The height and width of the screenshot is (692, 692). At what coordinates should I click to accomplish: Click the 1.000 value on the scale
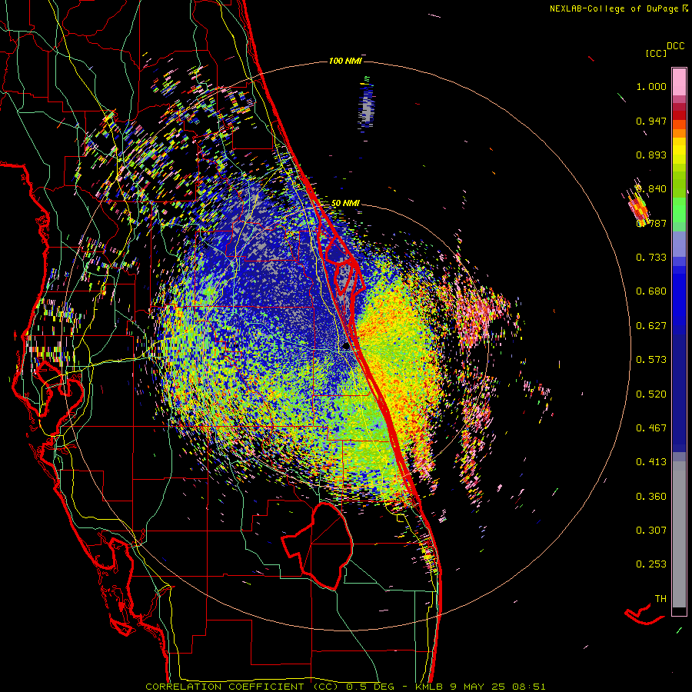(651, 86)
